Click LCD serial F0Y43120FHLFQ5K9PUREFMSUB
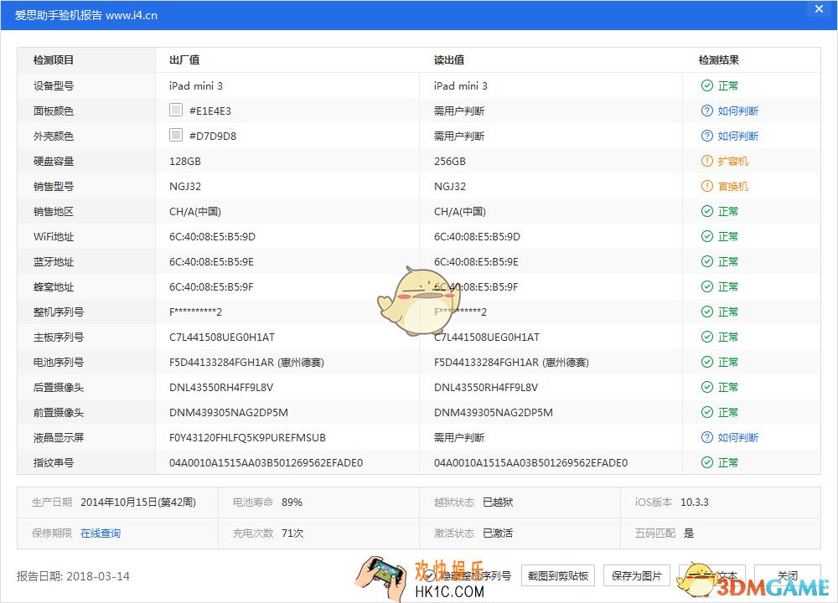 247,437
